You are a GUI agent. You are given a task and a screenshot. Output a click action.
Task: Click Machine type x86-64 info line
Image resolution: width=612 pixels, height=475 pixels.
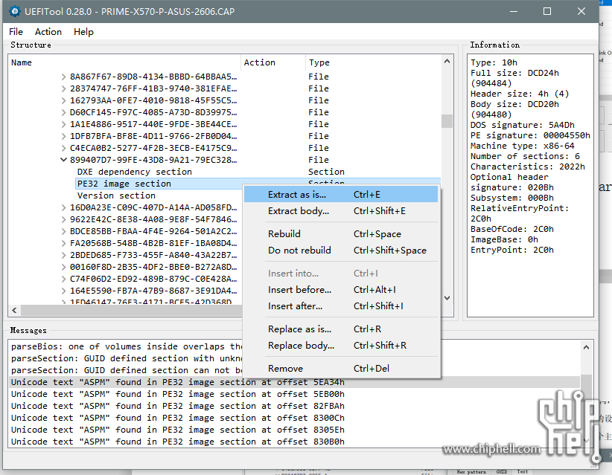522,146
